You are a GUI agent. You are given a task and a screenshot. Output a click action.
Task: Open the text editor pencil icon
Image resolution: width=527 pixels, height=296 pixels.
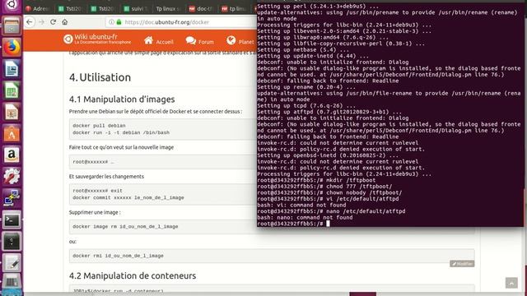(12, 263)
